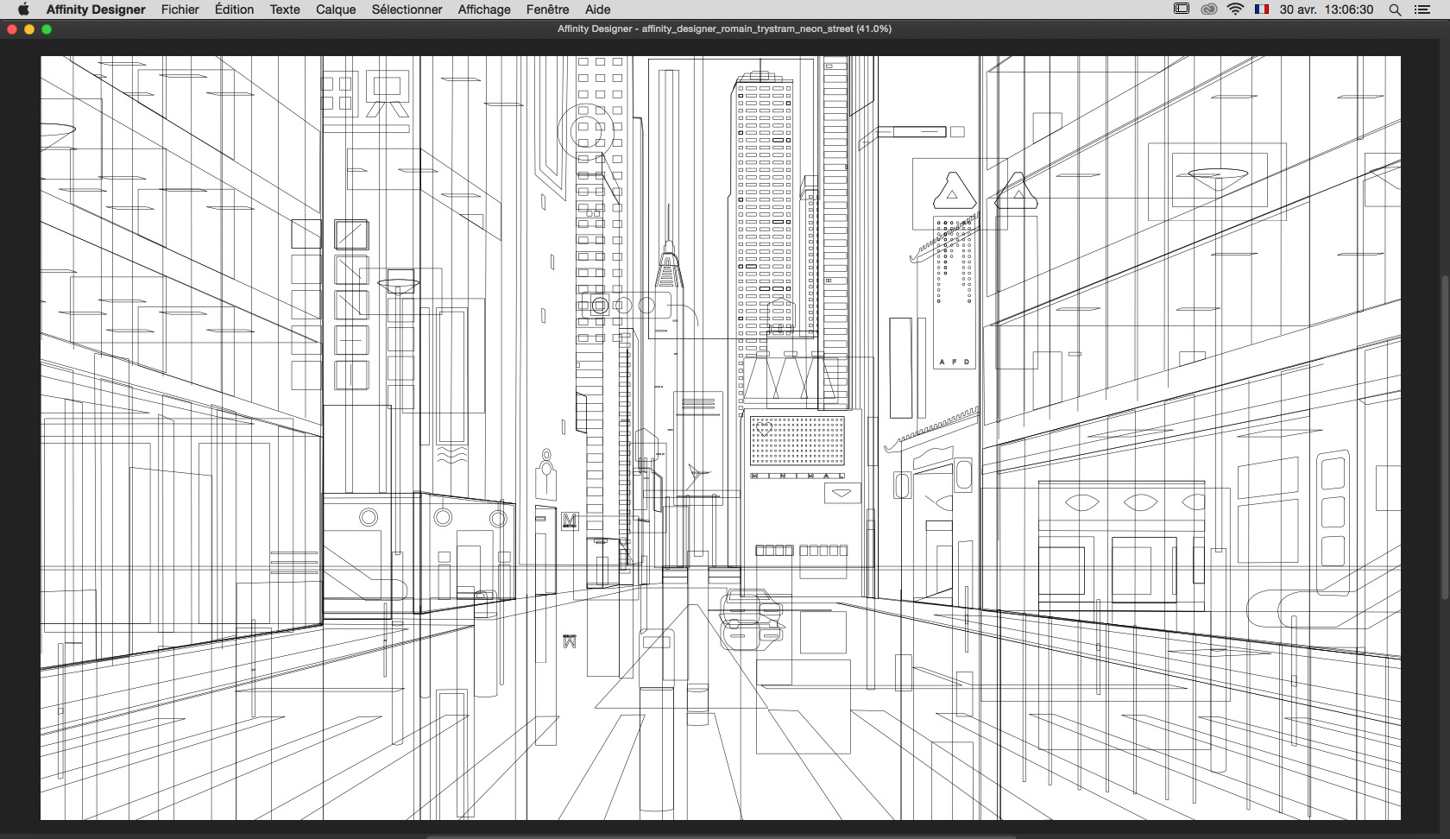This screenshot has width=1450, height=839.
Task: Open the Sélectionner menu
Action: (x=407, y=9)
